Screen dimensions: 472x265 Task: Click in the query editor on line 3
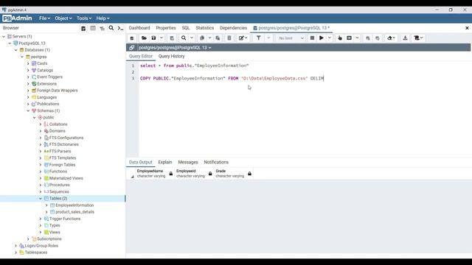[232, 79]
